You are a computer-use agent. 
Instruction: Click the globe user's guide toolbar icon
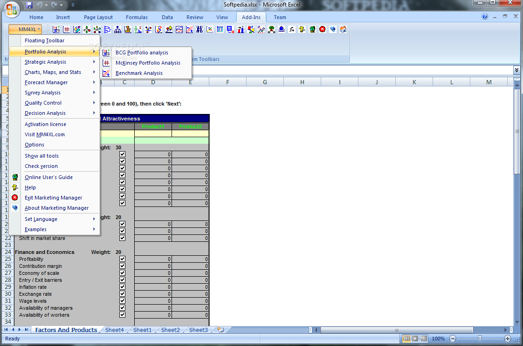click(x=312, y=30)
